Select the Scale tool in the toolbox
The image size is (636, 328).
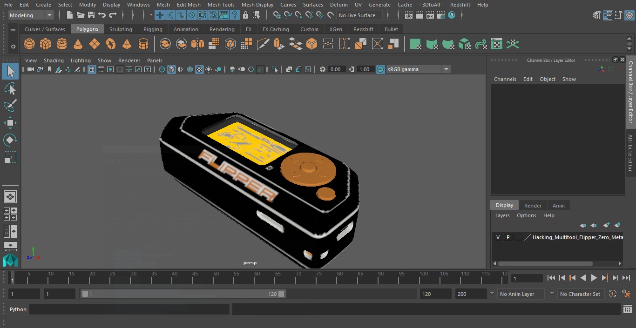[10, 157]
